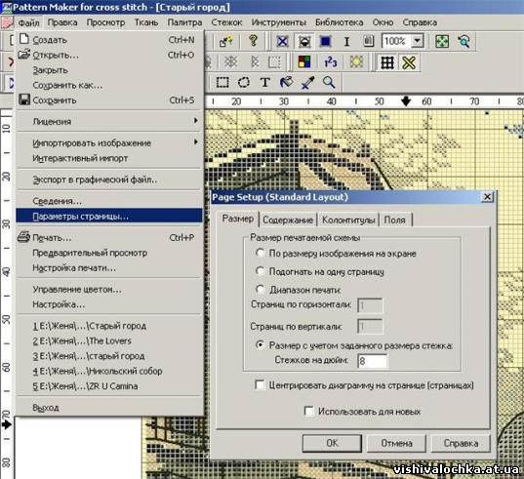This screenshot has height=479, width=524.
Task: Click the 'Справка' button in Page Setup
Action: tap(461, 443)
